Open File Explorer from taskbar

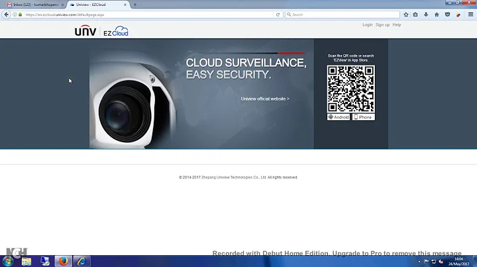26,261
